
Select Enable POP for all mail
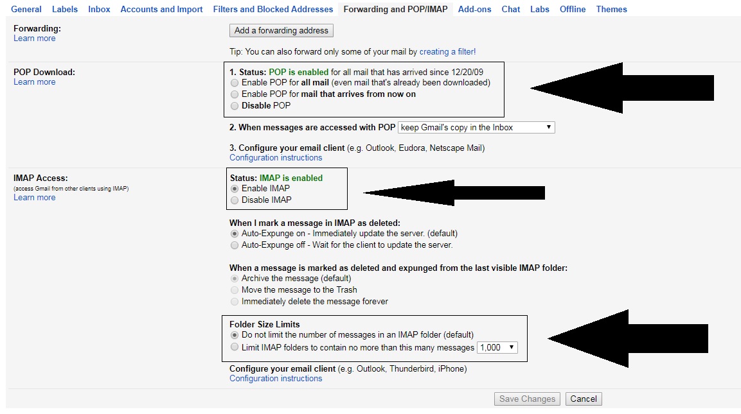[235, 83]
